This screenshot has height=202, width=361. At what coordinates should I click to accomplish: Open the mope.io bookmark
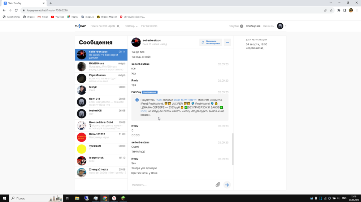[87, 17]
